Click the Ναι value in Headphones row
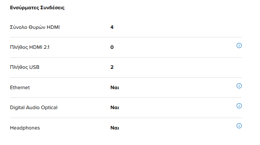260x145 pixels. tap(115, 128)
